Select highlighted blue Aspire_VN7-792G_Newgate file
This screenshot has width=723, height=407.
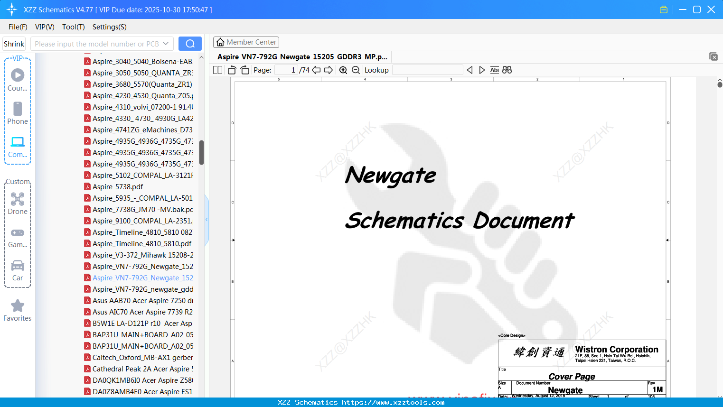pyautogui.click(x=139, y=277)
